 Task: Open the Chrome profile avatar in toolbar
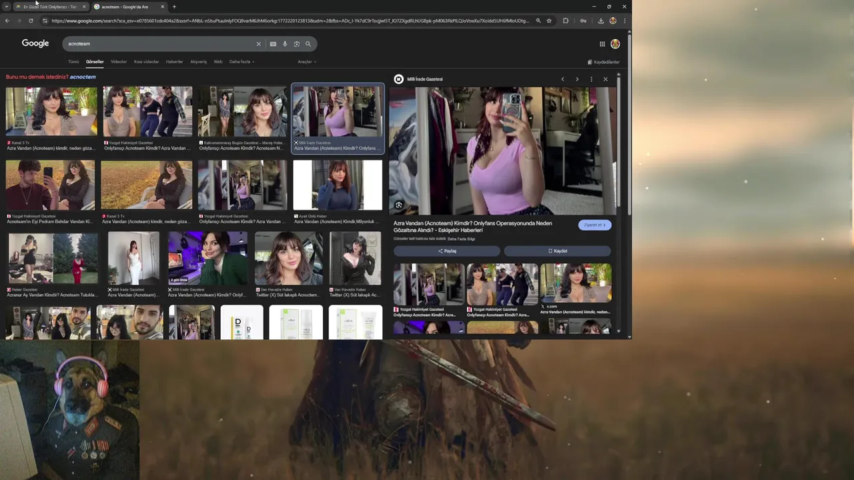click(612, 21)
